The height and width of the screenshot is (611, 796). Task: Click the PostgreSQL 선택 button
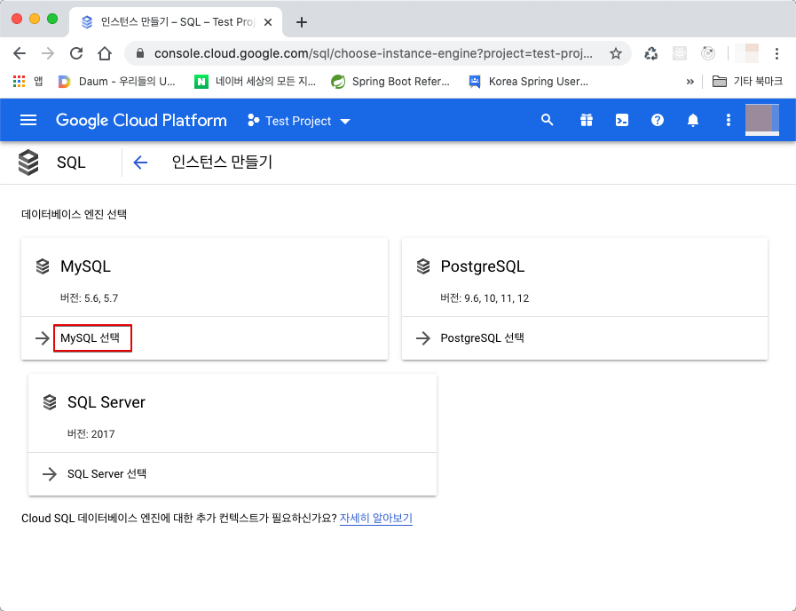[482, 338]
